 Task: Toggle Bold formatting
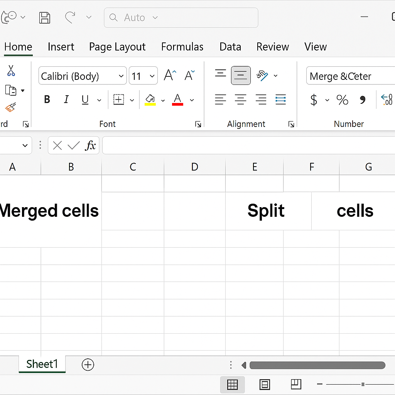(47, 100)
